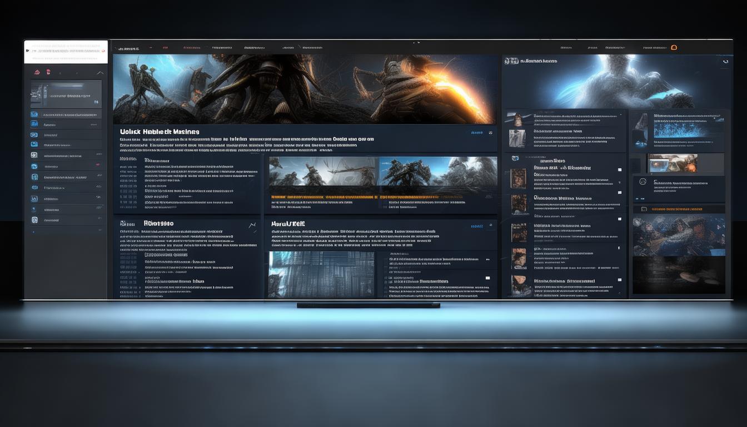Click the first red icon atop the sidebar
This screenshot has height=427, width=747.
(37, 72)
